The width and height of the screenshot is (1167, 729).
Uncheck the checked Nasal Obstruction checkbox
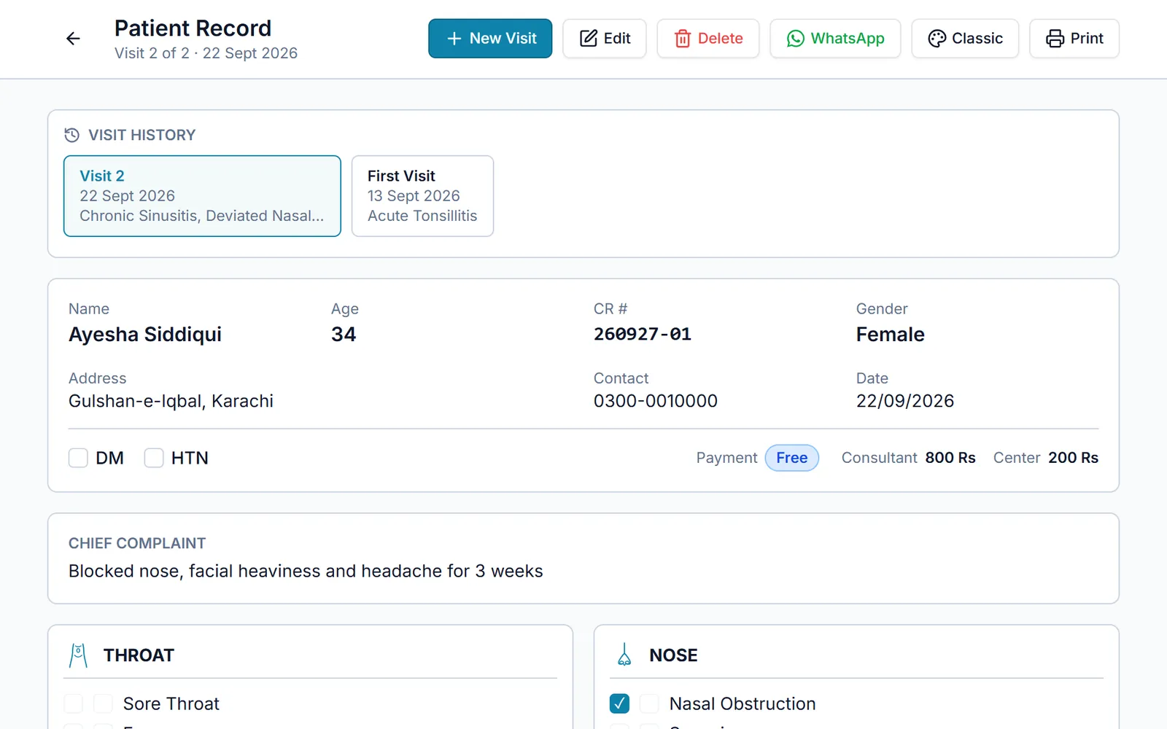(619, 703)
